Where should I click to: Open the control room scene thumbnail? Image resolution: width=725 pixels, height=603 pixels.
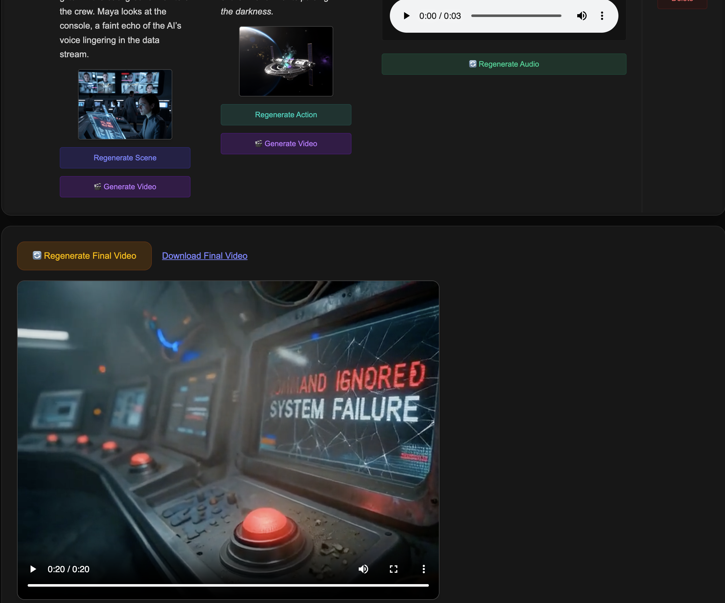[125, 104]
